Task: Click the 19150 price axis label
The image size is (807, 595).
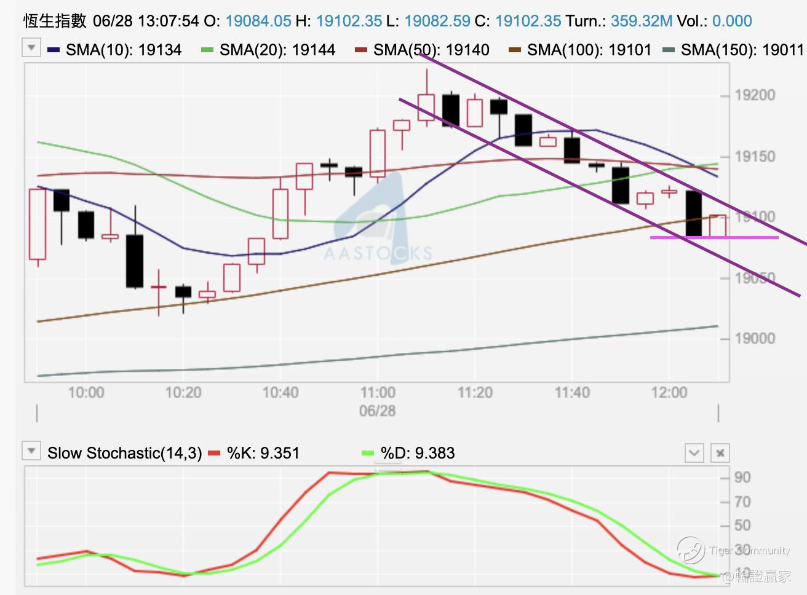Action: (x=755, y=156)
